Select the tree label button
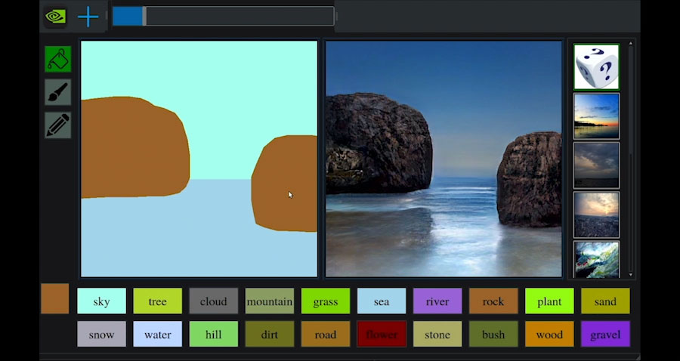The width and height of the screenshot is (680, 361). pos(157,301)
